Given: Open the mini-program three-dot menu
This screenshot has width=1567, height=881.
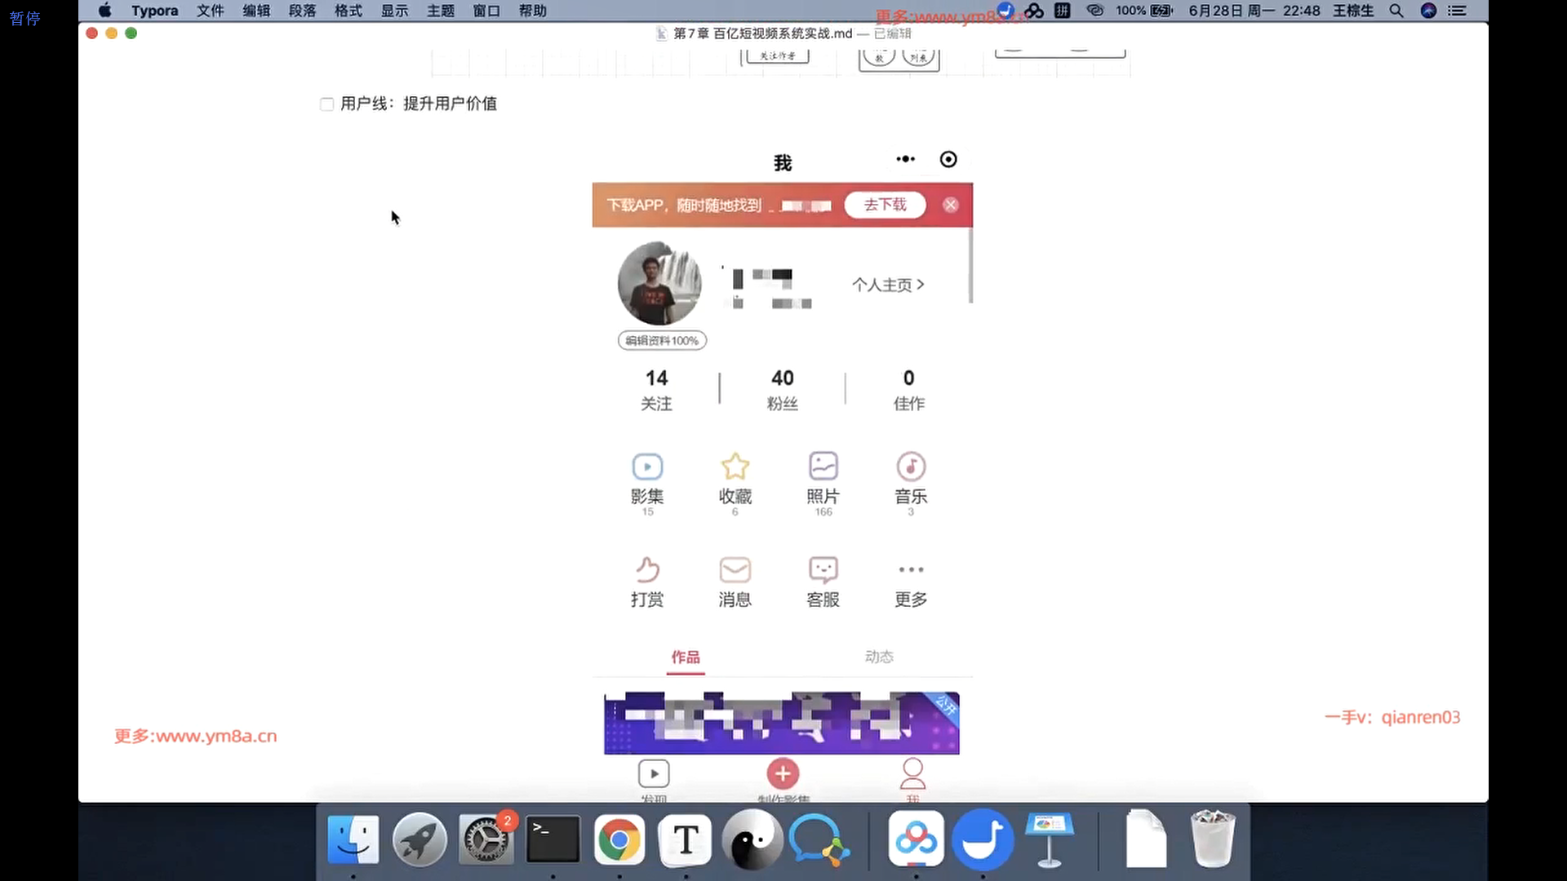Looking at the screenshot, I should click(905, 159).
